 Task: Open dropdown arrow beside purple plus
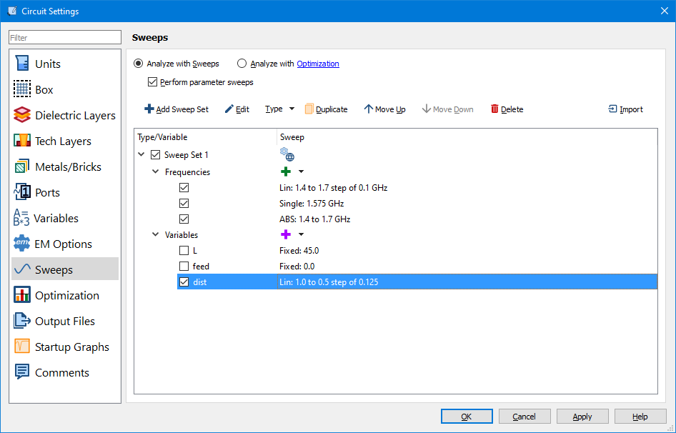pyautogui.click(x=302, y=234)
